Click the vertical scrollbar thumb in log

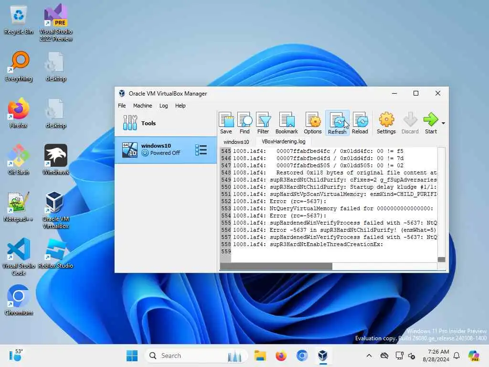pos(441,259)
